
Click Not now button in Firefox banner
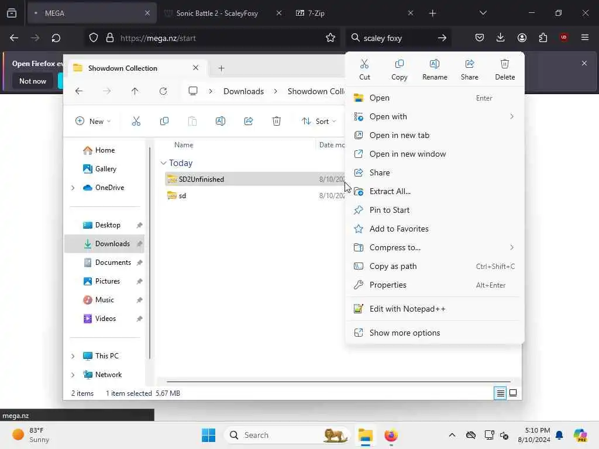tap(33, 81)
